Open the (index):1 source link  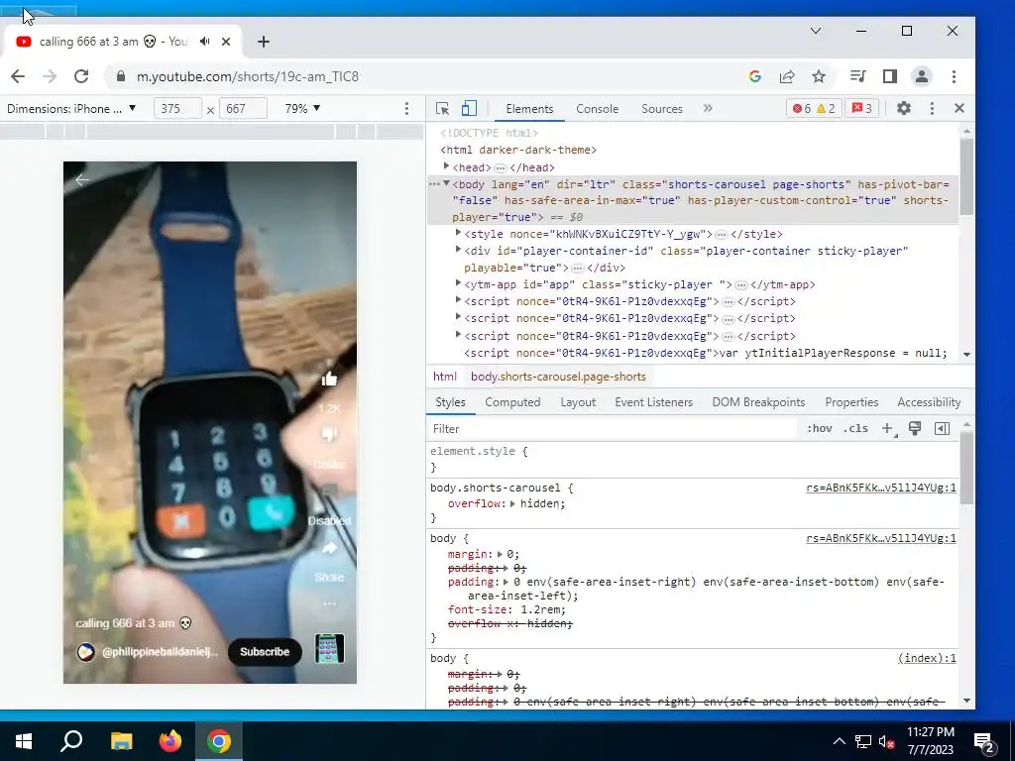click(927, 658)
